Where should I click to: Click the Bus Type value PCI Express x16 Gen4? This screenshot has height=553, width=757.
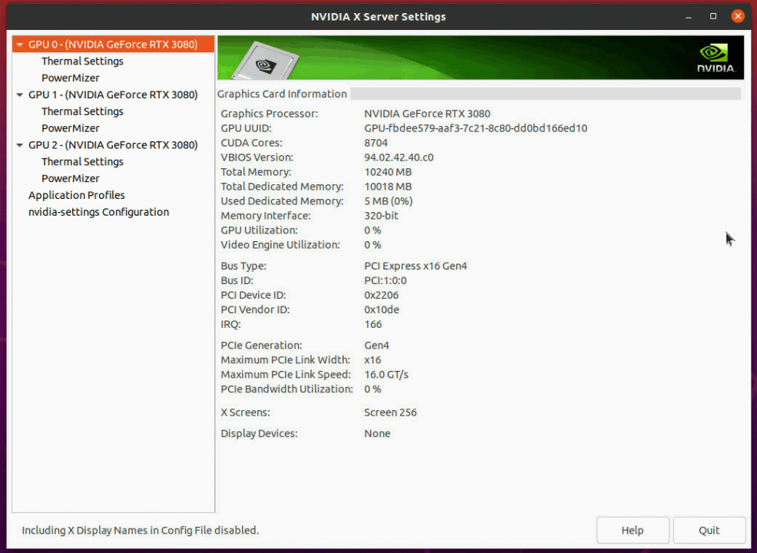tap(415, 266)
